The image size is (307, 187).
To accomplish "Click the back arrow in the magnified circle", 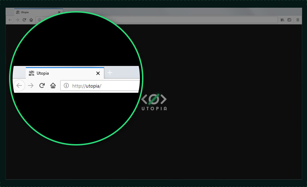I will tap(19, 85).
